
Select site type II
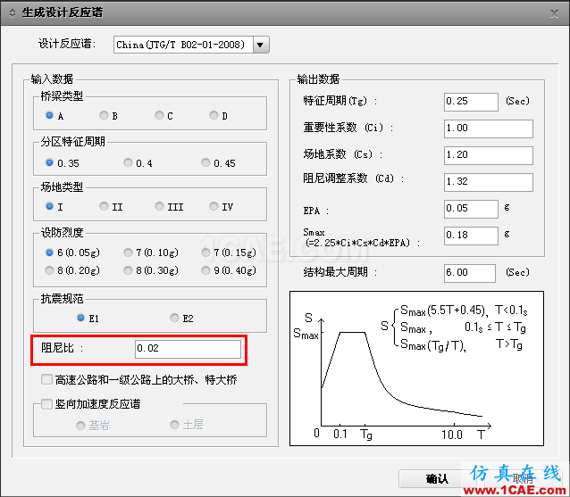[104, 207]
